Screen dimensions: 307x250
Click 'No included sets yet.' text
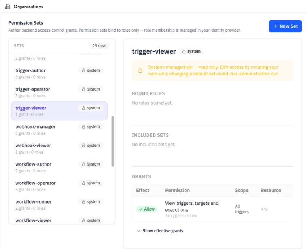154,145
